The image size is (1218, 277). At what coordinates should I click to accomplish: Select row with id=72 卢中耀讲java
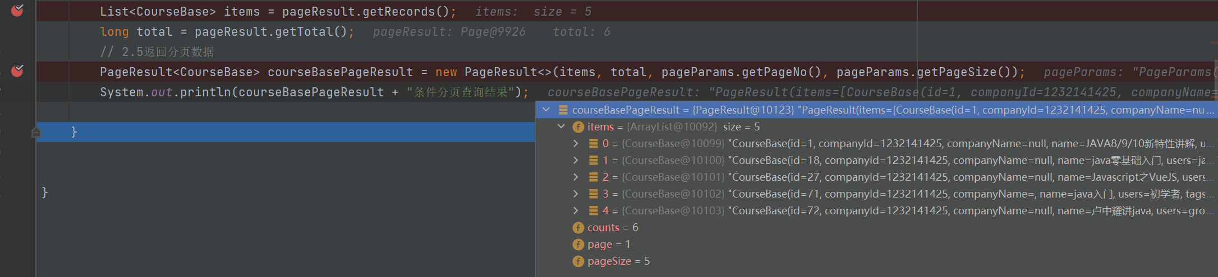(x=876, y=210)
